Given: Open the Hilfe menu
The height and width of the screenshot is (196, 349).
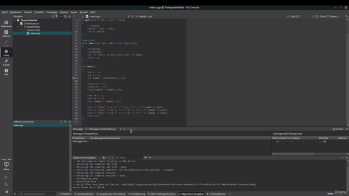Looking at the screenshot, I should pos(93,12).
